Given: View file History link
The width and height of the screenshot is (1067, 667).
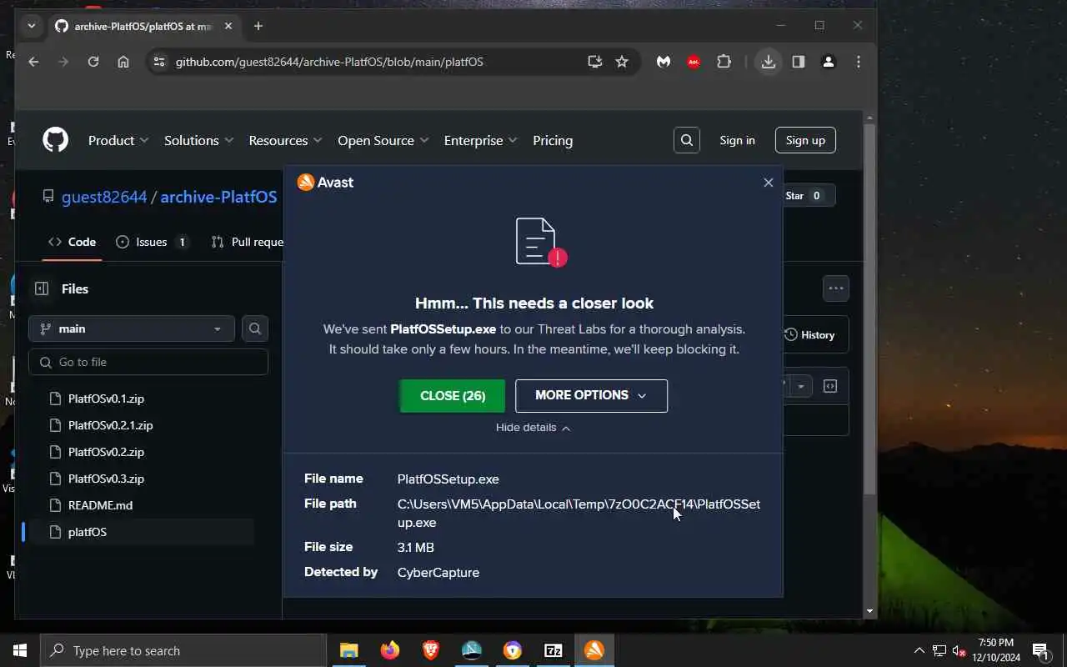Looking at the screenshot, I should tap(809, 334).
